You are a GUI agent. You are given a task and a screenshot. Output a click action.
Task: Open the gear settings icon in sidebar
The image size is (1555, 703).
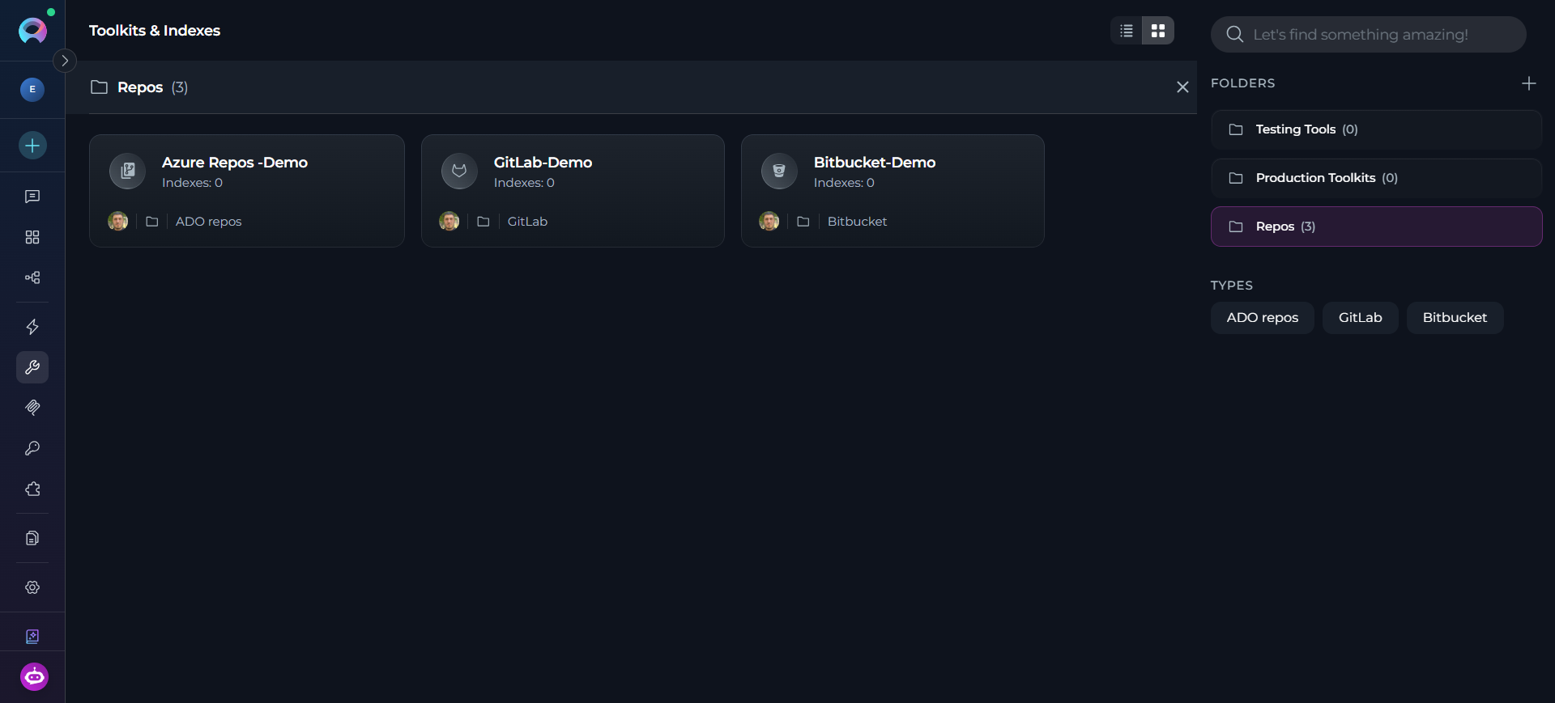click(32, 587)
